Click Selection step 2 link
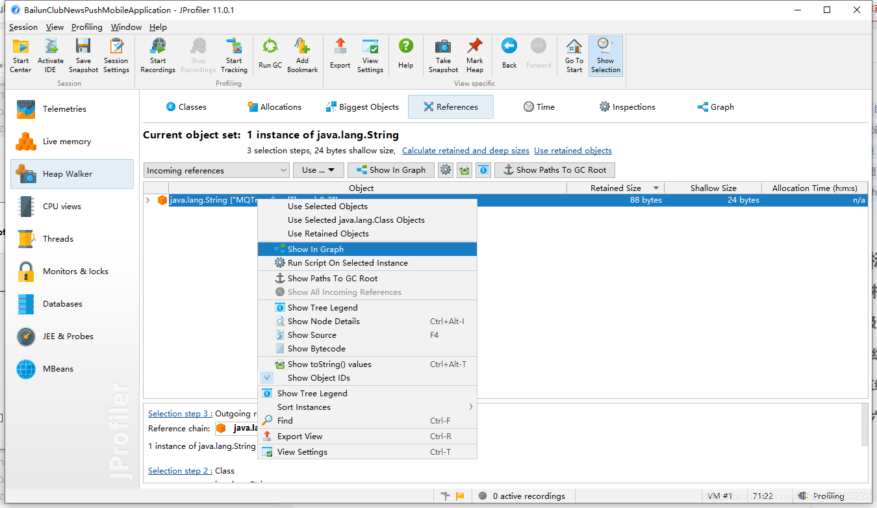 180,471
